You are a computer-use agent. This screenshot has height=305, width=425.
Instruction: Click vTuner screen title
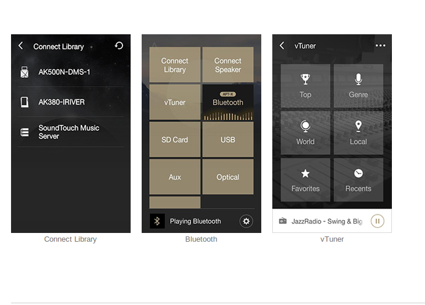click(305, 46)
